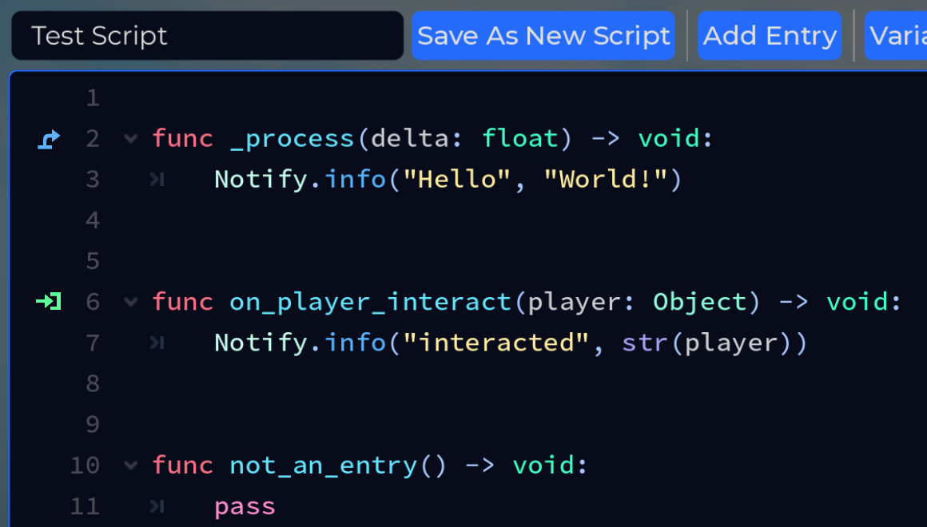Click the indent marker beside the pass statement
The image size is (927, 527).
[x=157, y=505]
